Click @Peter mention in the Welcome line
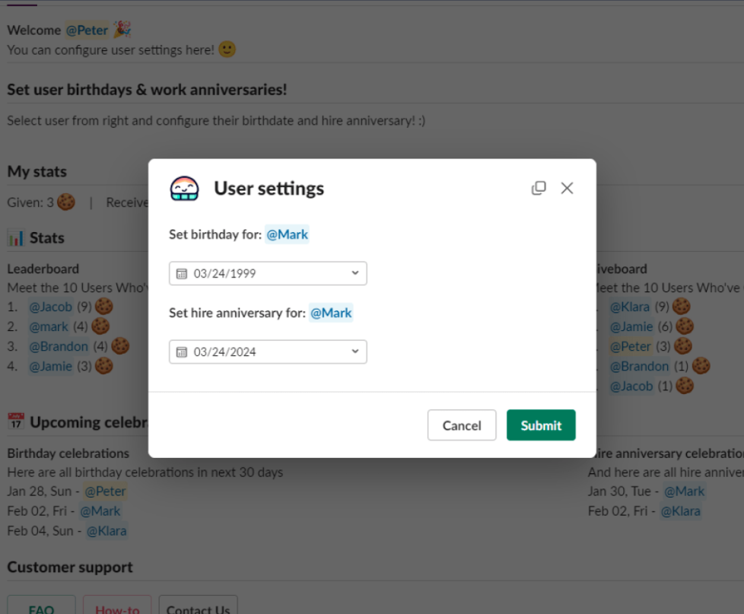This screenshot has height=614, width=744. [87, 30]
